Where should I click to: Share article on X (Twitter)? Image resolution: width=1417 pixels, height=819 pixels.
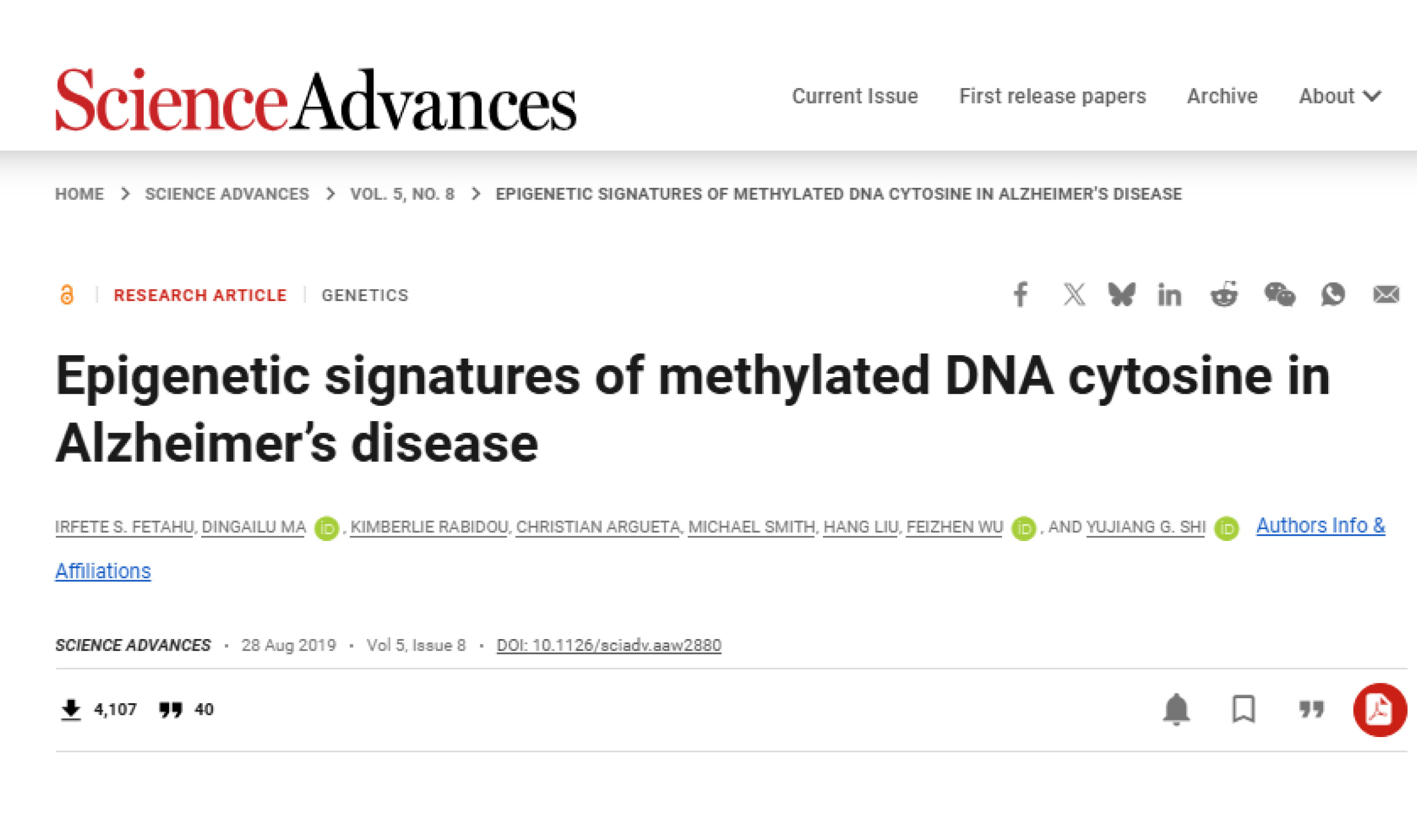click(1074, 295)
